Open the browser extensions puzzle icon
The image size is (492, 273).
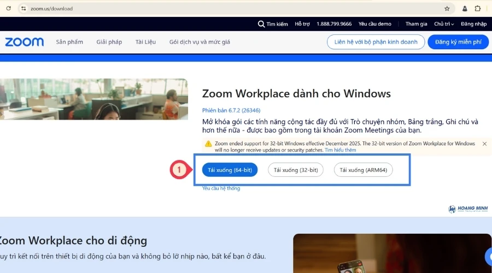coord(478,8)
